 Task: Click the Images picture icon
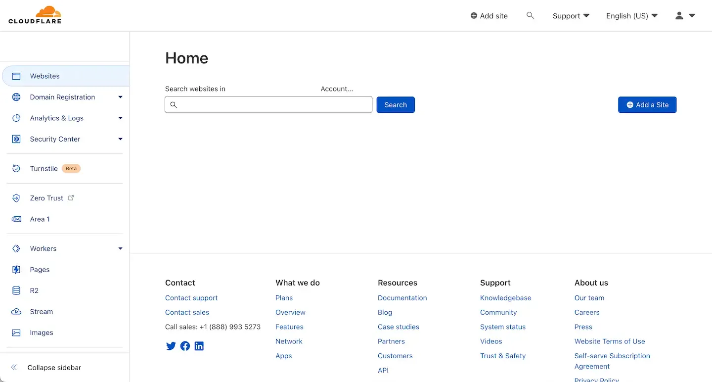coord(16,333)
